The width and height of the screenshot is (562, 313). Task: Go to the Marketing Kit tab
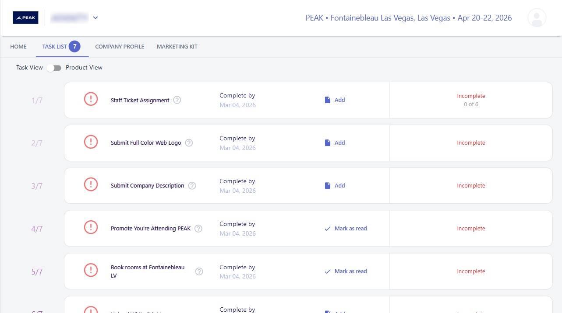(x=177, y=47)
